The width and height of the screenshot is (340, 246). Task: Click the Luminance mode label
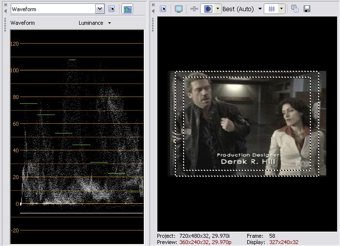point(91,23)
